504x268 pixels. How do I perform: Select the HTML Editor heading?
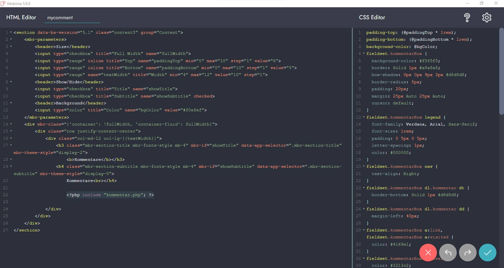(x=21, y=18)
